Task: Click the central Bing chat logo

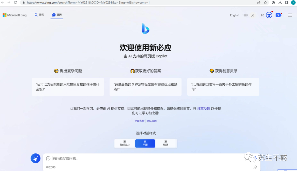Action: 145,28
